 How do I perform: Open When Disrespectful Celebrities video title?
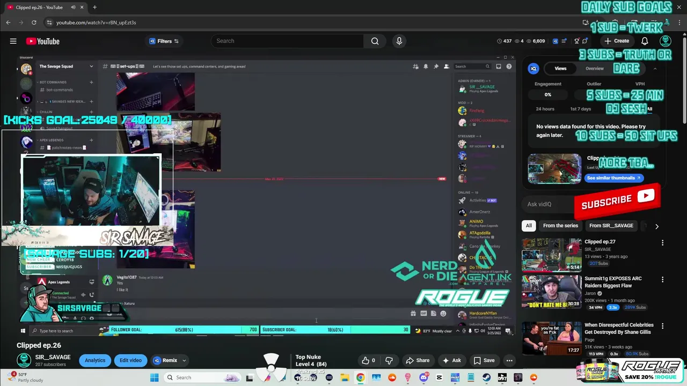pos(619,328)
